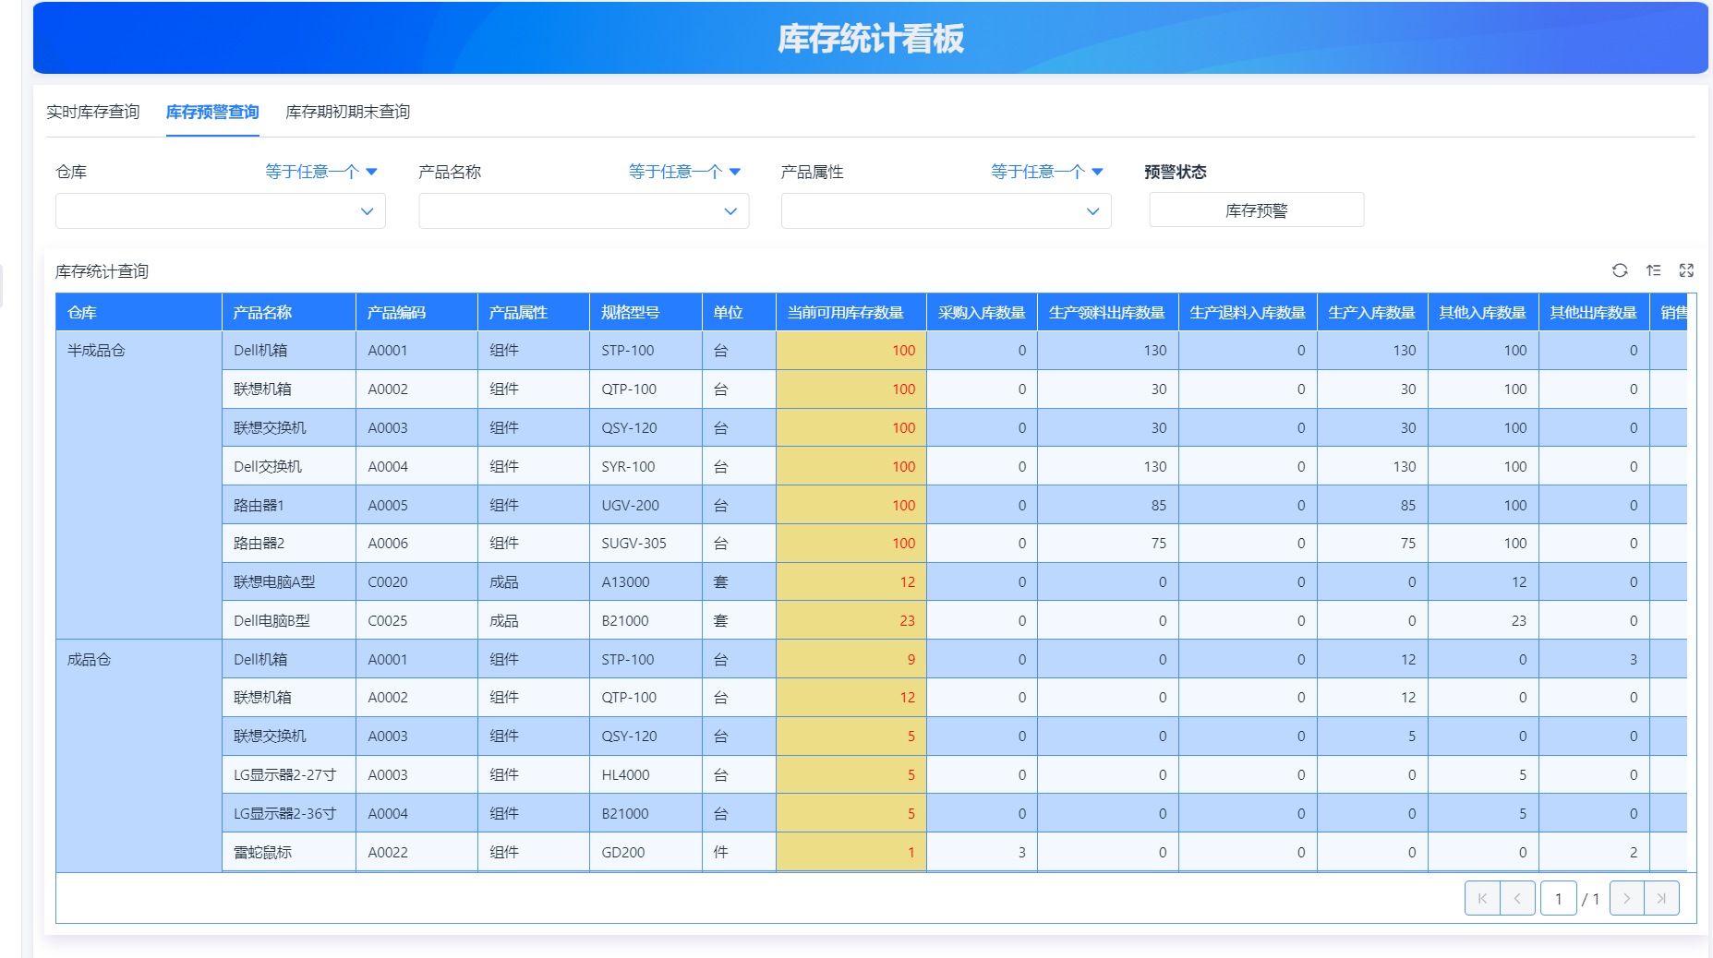Click the 生产退料入库数量 column header
Image resolution: width=1713 pixels, height=958 pixels.
pyautogui.click(x=1248, y=312)
